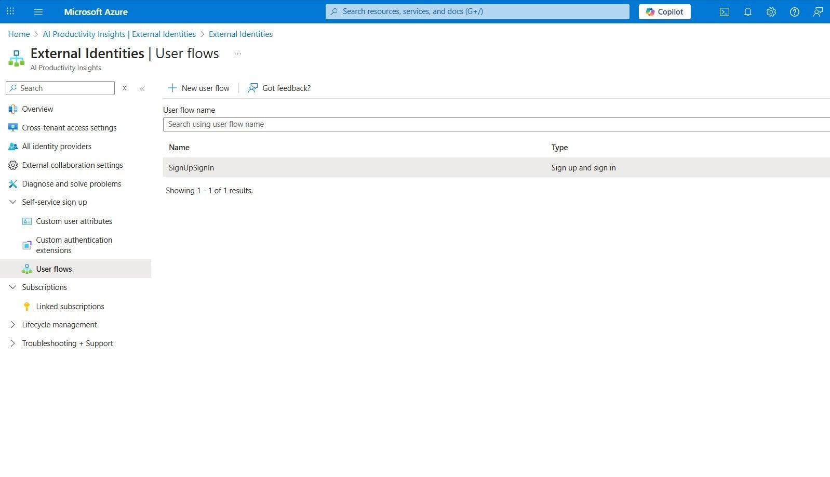Open All identity providers
The width and height of the screenshot is (830, 477).
[57, 147]
